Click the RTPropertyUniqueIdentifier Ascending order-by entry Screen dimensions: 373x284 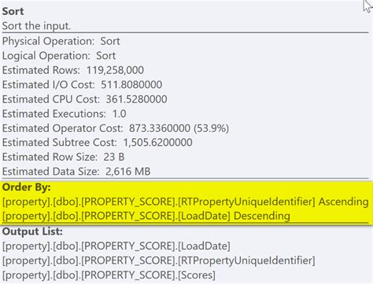click(186, 202)
